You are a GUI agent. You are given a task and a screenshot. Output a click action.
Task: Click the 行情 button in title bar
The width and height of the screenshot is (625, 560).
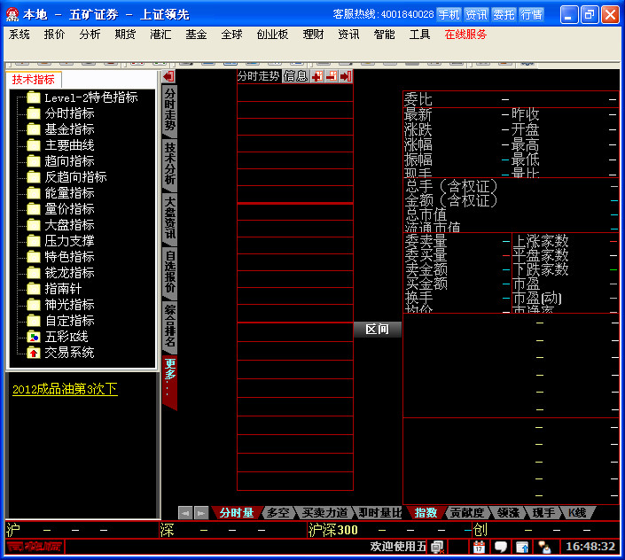point(531,15)
